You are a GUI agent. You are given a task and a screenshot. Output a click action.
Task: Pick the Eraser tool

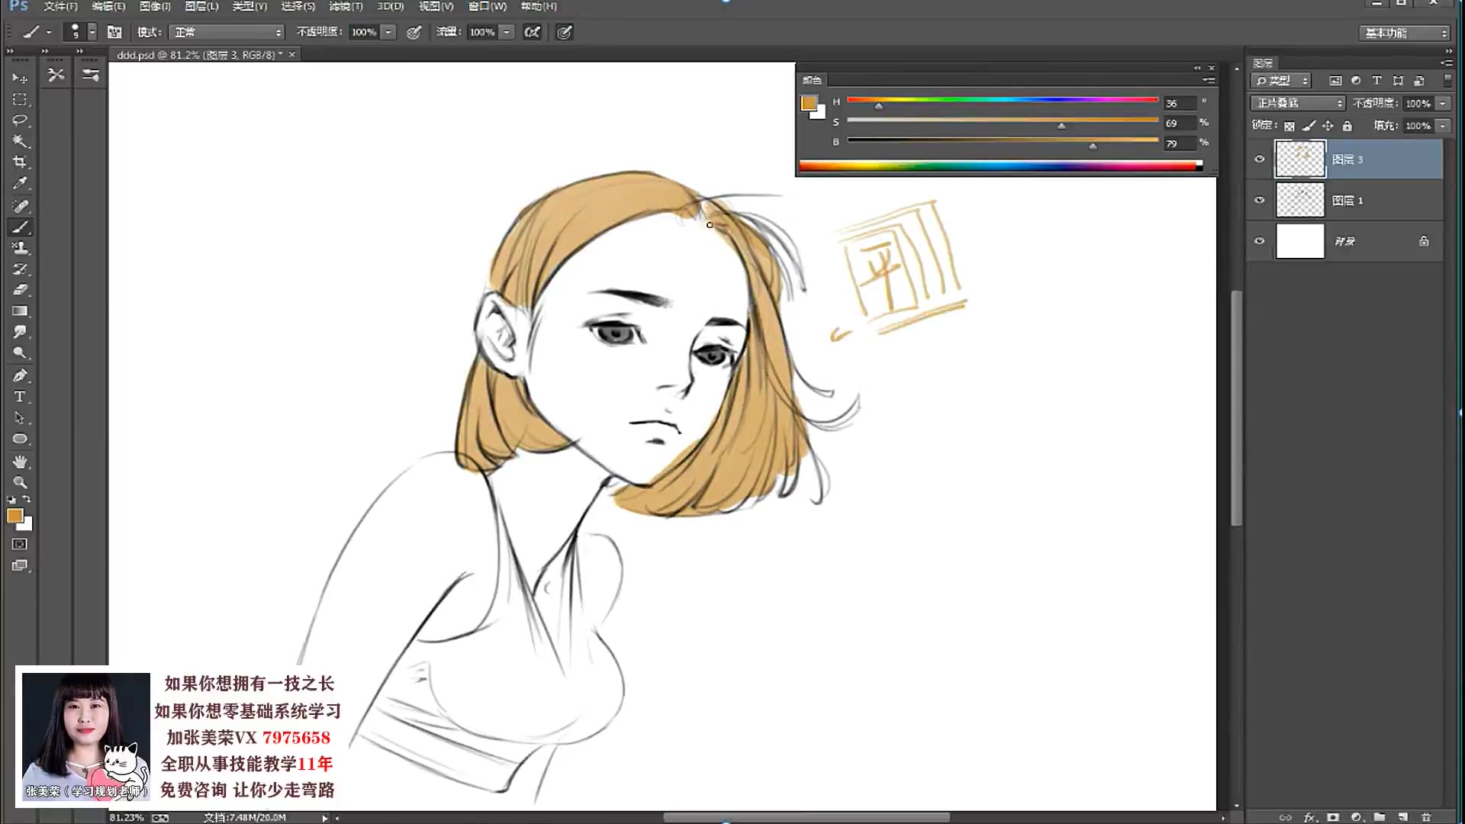pyautogui.click(x=20, y=290)
